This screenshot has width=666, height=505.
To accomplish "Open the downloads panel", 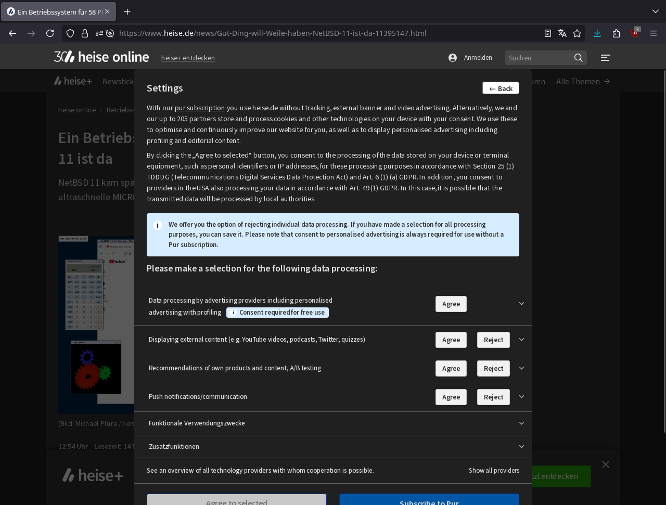I will (597, 33).
